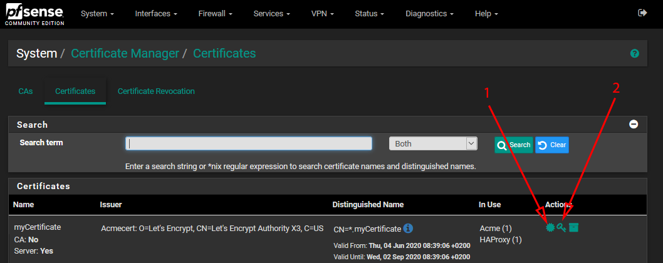This screenshot has width=663, height=263.
Task: Switch to the CAs tab
Action: 26,91
